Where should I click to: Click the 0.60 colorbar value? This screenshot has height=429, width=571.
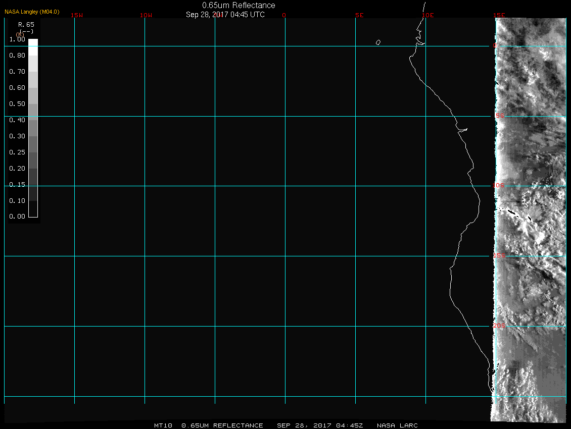tap(17, 88)
